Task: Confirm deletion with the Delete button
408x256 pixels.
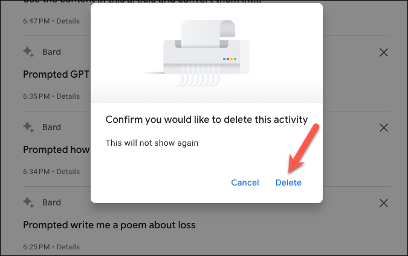Action: pos(288,183)
